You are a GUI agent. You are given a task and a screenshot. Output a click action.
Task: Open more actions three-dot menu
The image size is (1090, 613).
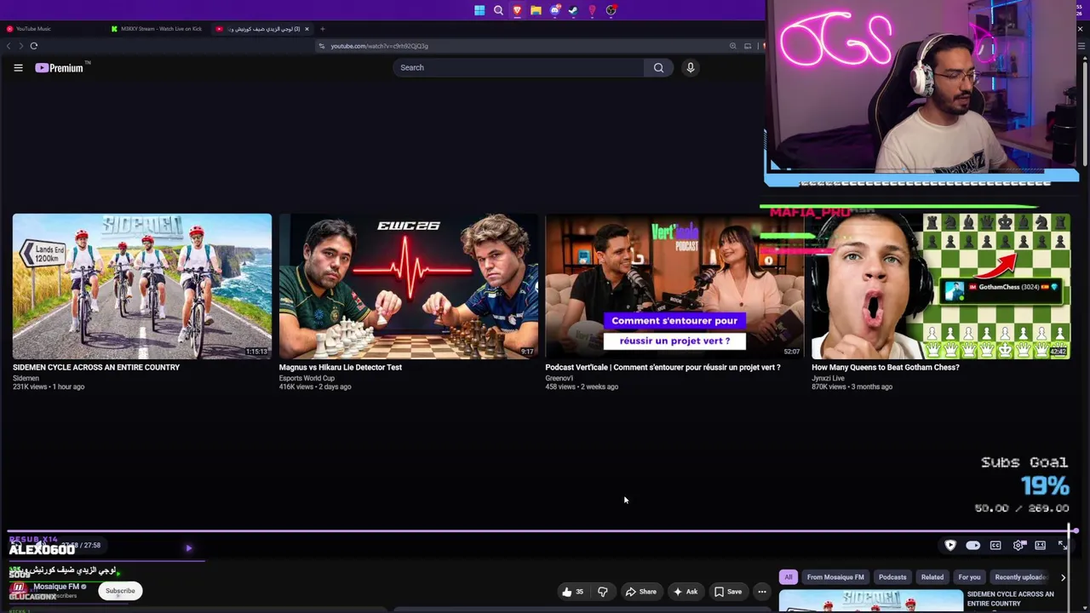tap(762, 592)
